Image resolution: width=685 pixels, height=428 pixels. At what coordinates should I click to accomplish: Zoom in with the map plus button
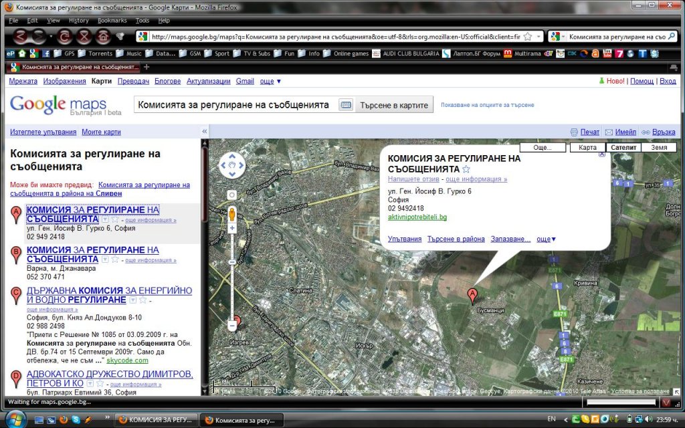(x=232, y=229)
